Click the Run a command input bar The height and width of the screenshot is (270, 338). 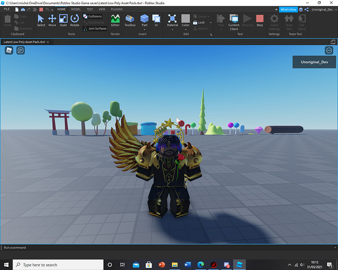(x=168, y=248)
